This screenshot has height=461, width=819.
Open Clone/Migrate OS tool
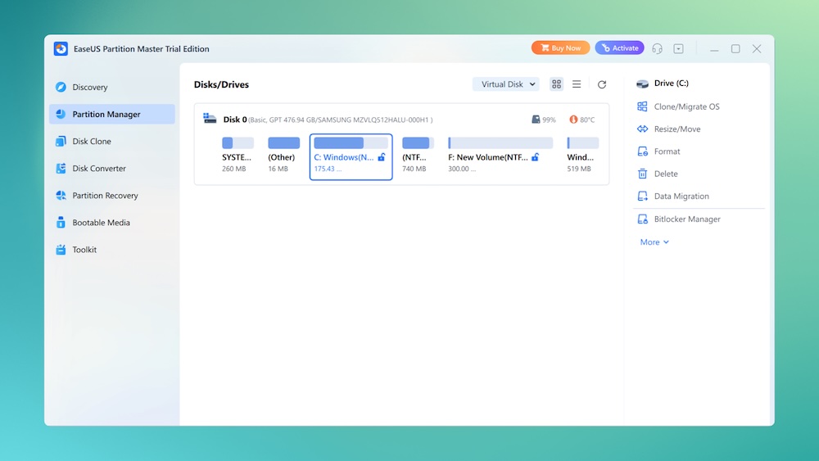[686, 106]
